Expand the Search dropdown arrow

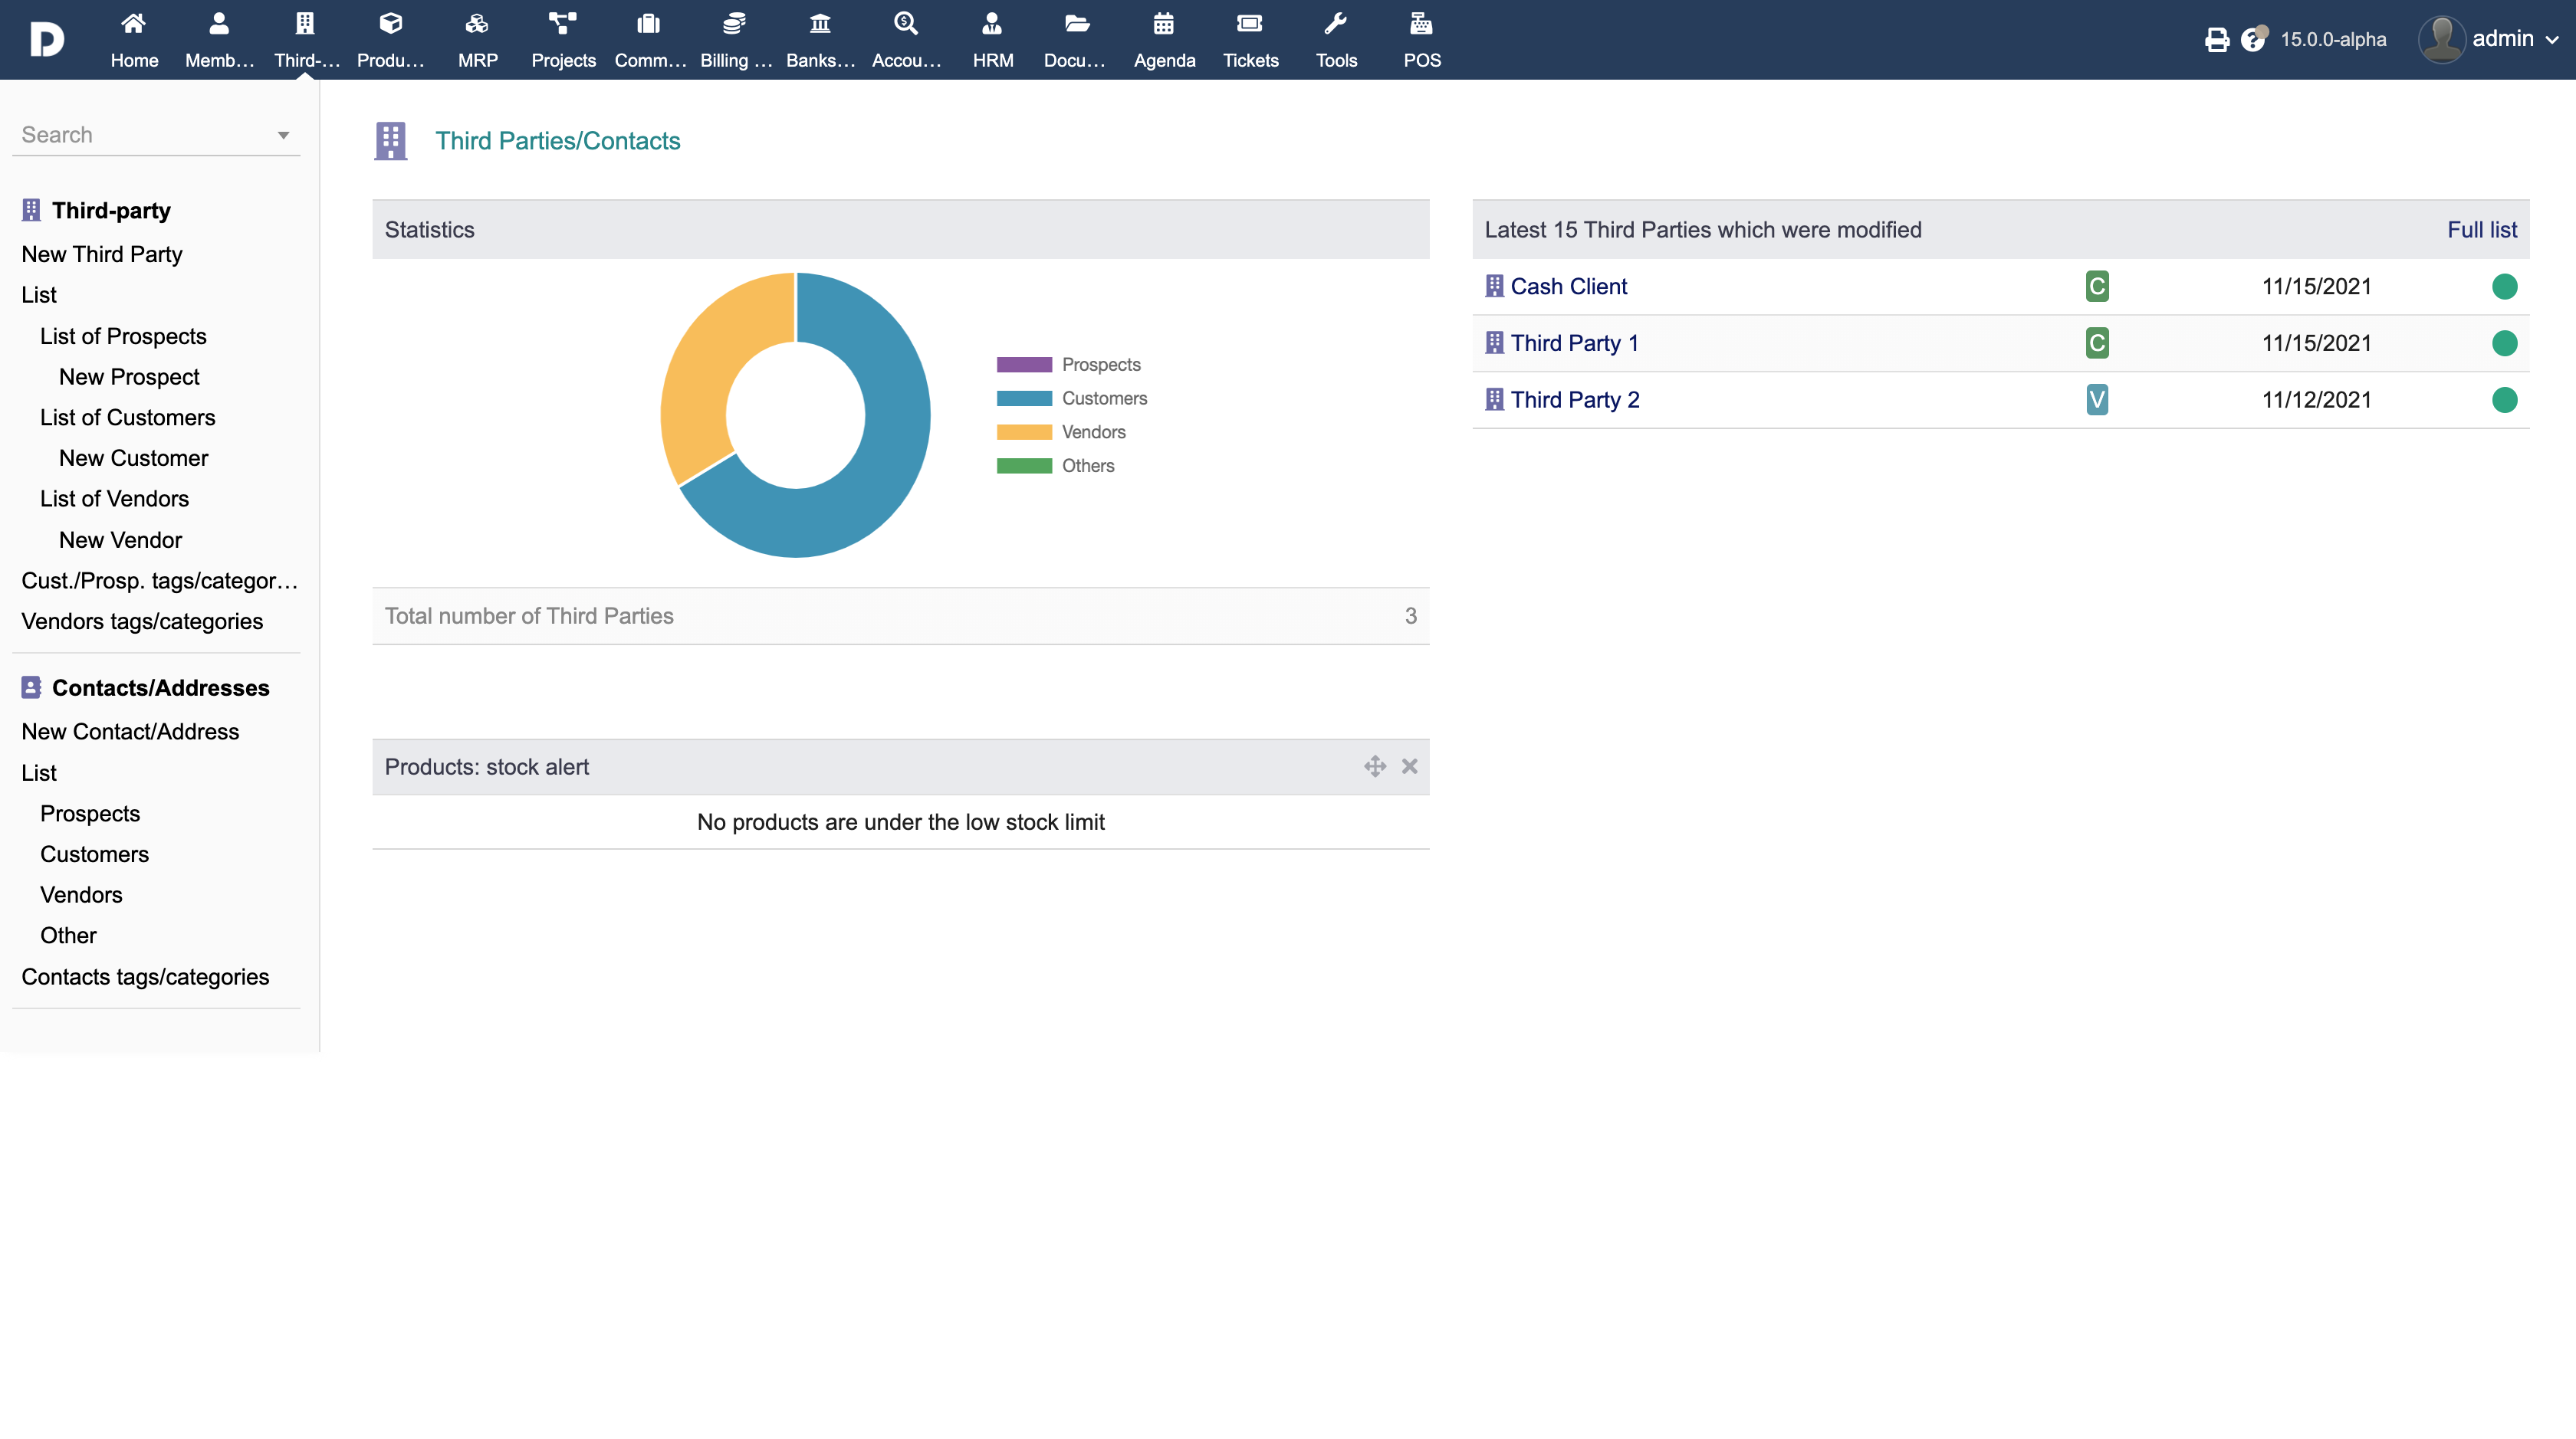(x=283, y=135)
